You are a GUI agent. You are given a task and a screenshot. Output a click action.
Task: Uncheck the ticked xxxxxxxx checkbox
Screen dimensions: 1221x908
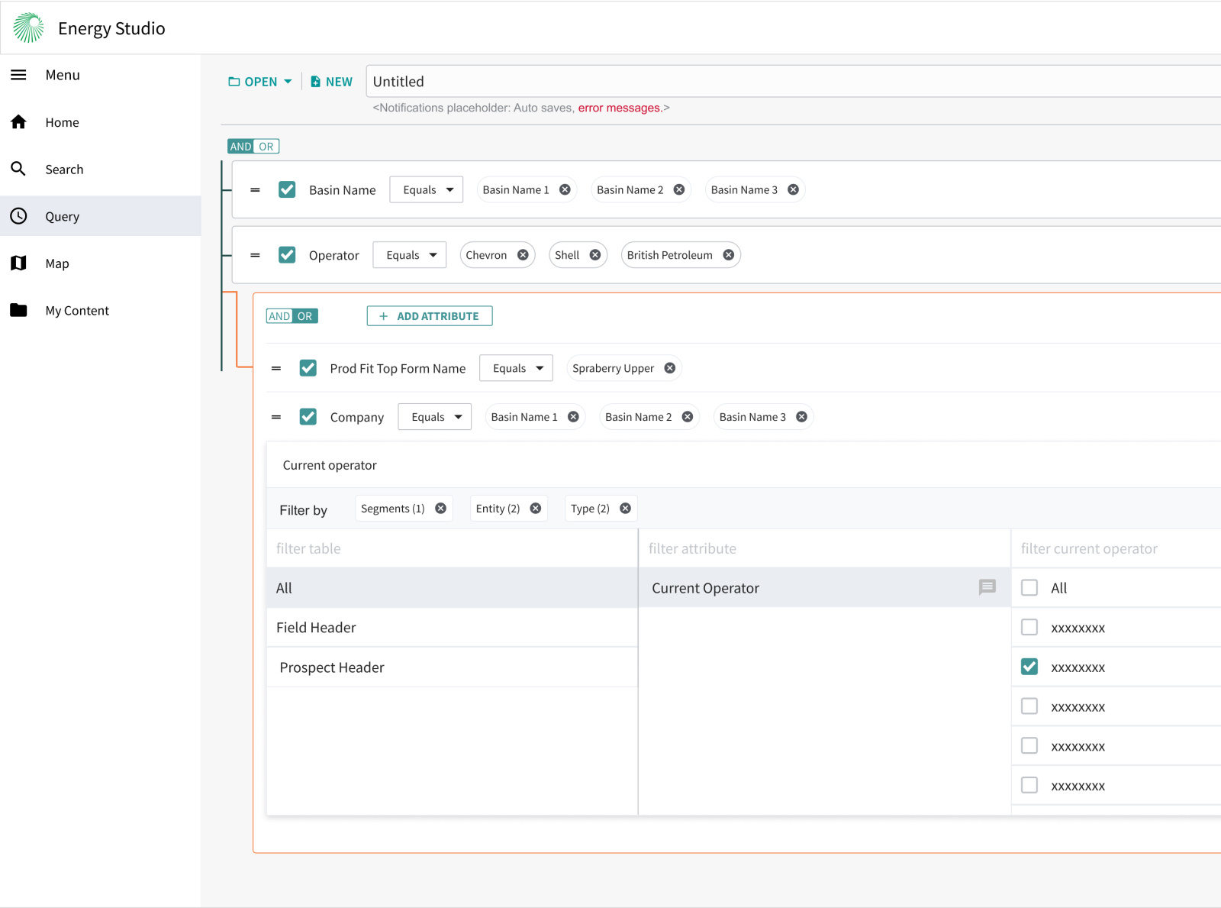[1029, 667]
